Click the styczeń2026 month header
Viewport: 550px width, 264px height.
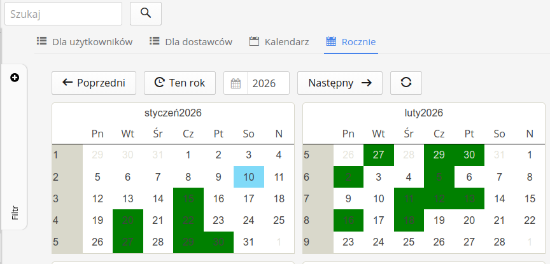coord(173,113)
